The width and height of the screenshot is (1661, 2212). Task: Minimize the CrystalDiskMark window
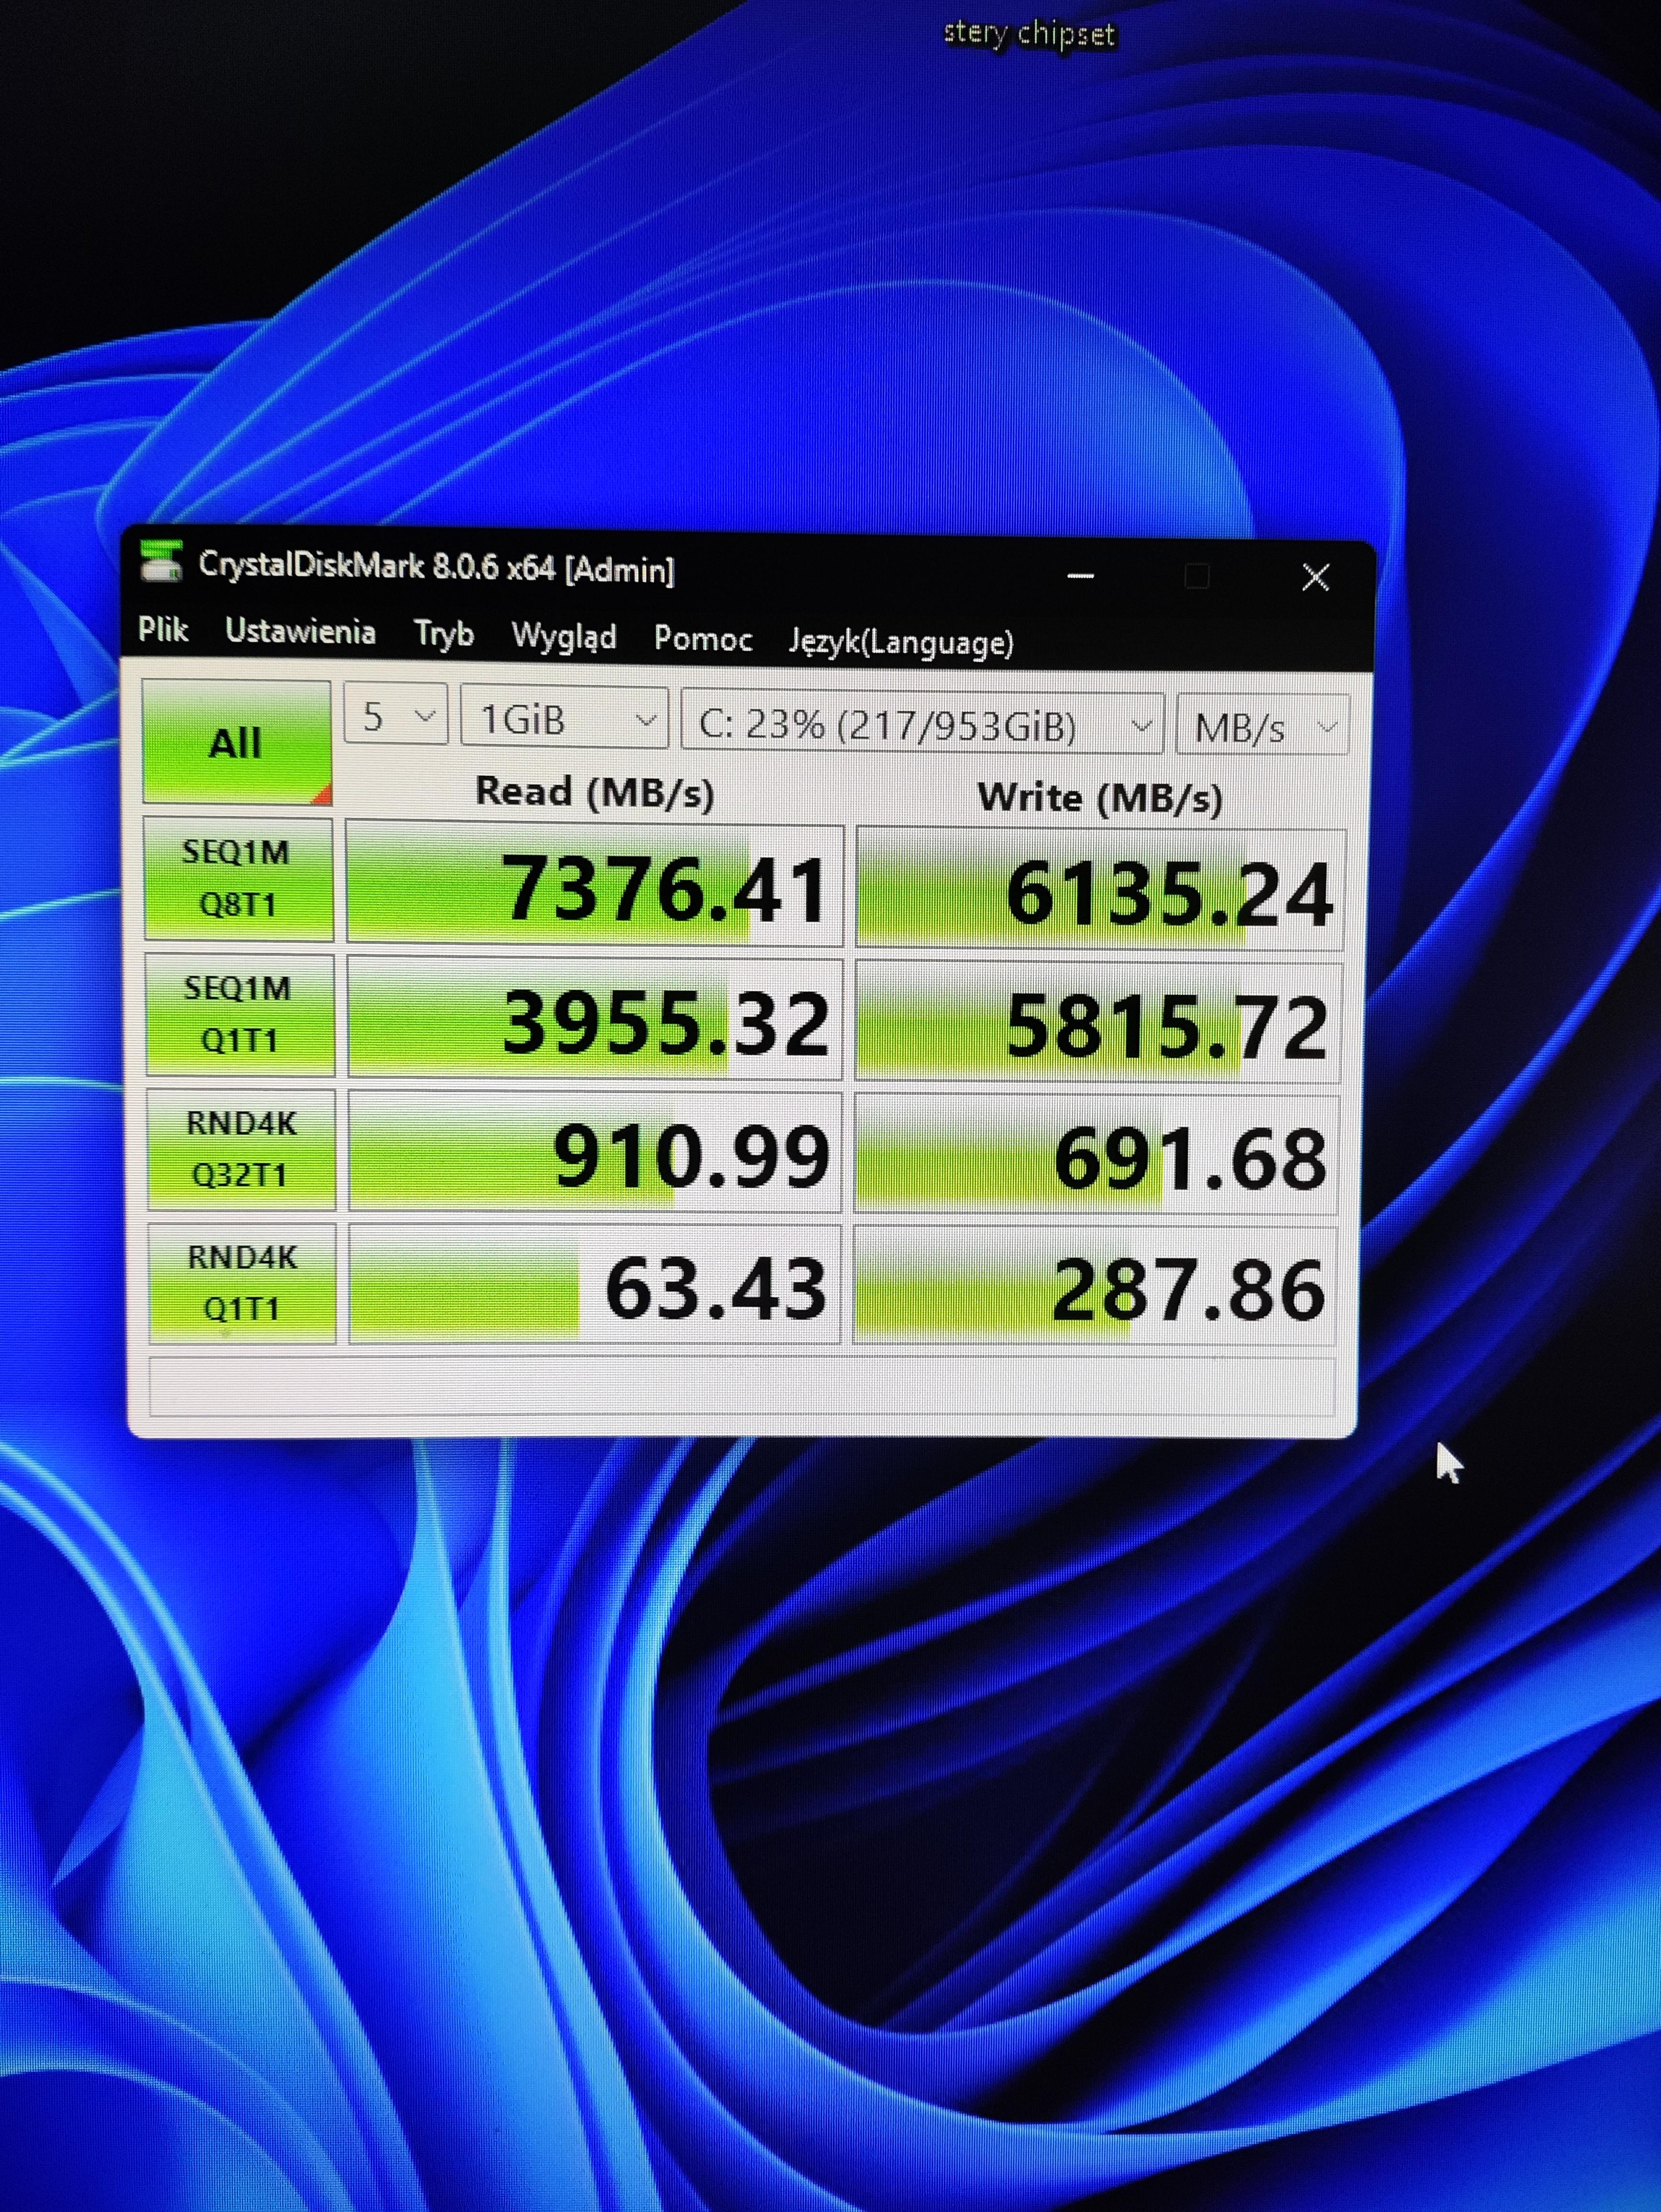pos(1080,576)
